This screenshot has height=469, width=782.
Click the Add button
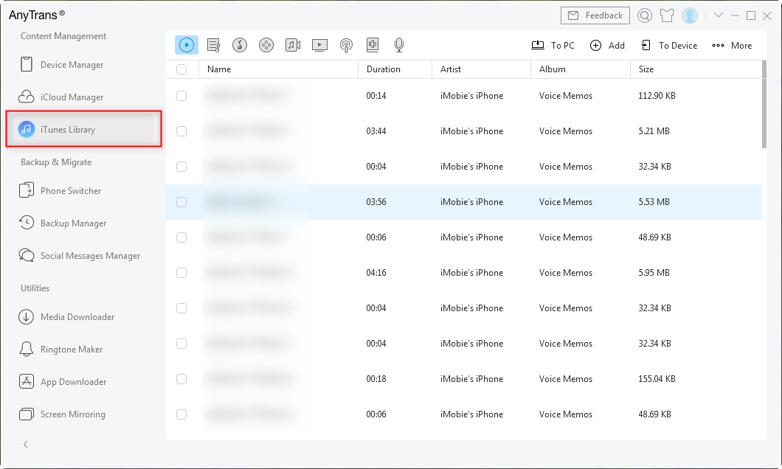pos(607,46)
